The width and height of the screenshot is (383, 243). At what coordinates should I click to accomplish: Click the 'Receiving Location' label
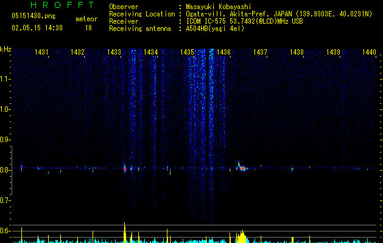pos(142,14)
